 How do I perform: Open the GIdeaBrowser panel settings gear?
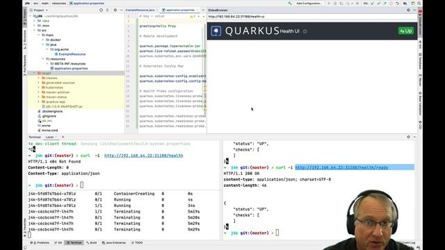tap(408, 10)
